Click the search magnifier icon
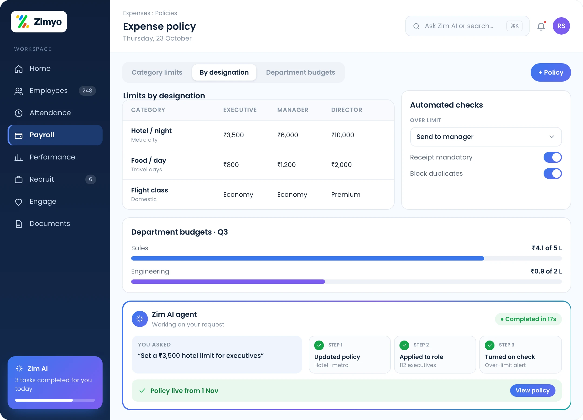Screen dimensions: 583x420 416,26
